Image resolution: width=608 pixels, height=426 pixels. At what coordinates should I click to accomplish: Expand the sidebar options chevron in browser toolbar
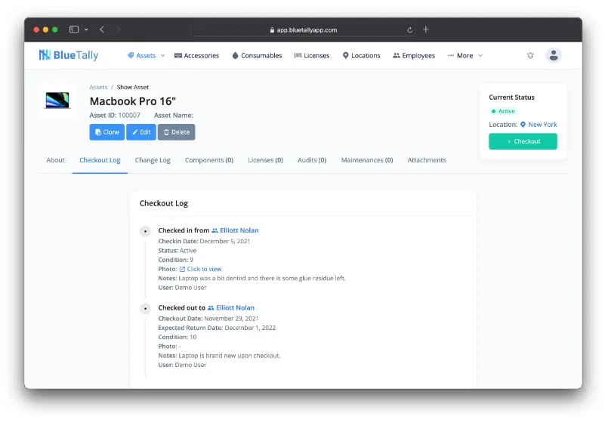(86, 29)
